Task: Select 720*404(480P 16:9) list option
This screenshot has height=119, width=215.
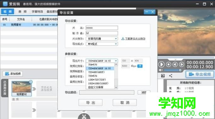Action: (100, 68)
